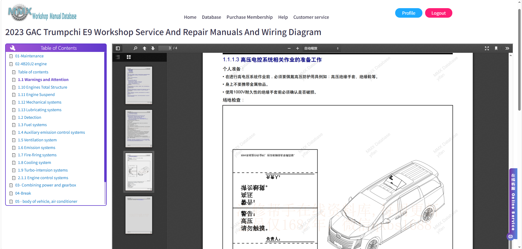
Task: Select page 3 thumbnail with van drawing
Action: [x=139, y=172]
